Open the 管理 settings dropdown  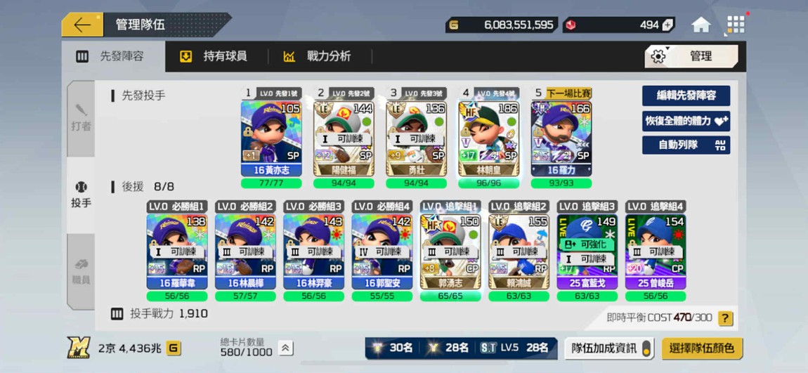tap(691, 56)
